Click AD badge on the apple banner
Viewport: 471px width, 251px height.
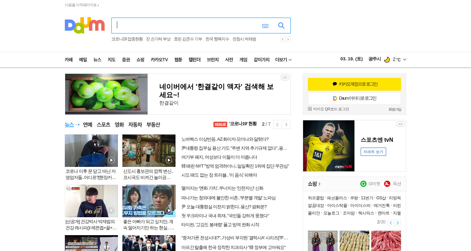point(285,78)
